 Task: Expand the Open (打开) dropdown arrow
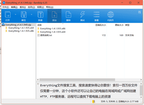pos(15,15)
